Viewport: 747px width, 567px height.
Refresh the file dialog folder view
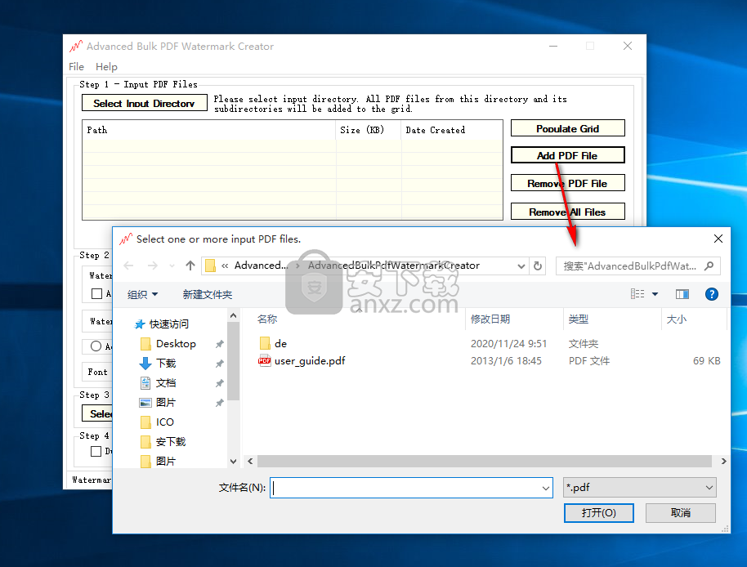(538, 266)
